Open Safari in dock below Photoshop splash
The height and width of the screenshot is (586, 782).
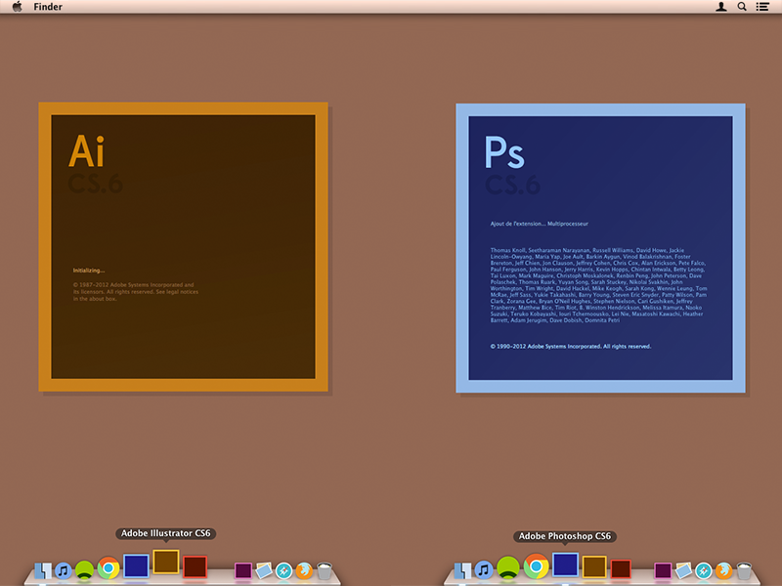pos(703,570)
